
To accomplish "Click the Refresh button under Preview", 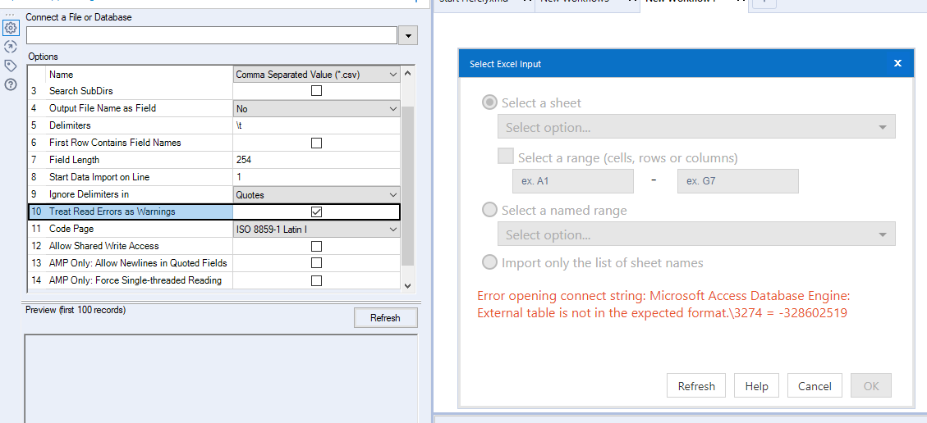I will (385, 318).
